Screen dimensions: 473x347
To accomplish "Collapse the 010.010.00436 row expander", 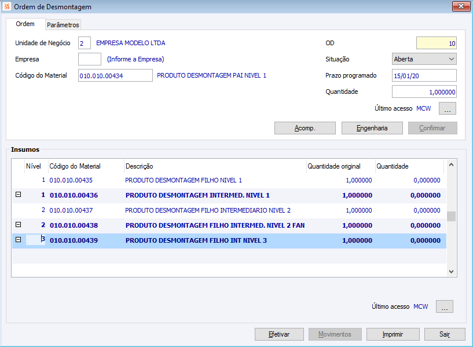I will coord(19,195).
